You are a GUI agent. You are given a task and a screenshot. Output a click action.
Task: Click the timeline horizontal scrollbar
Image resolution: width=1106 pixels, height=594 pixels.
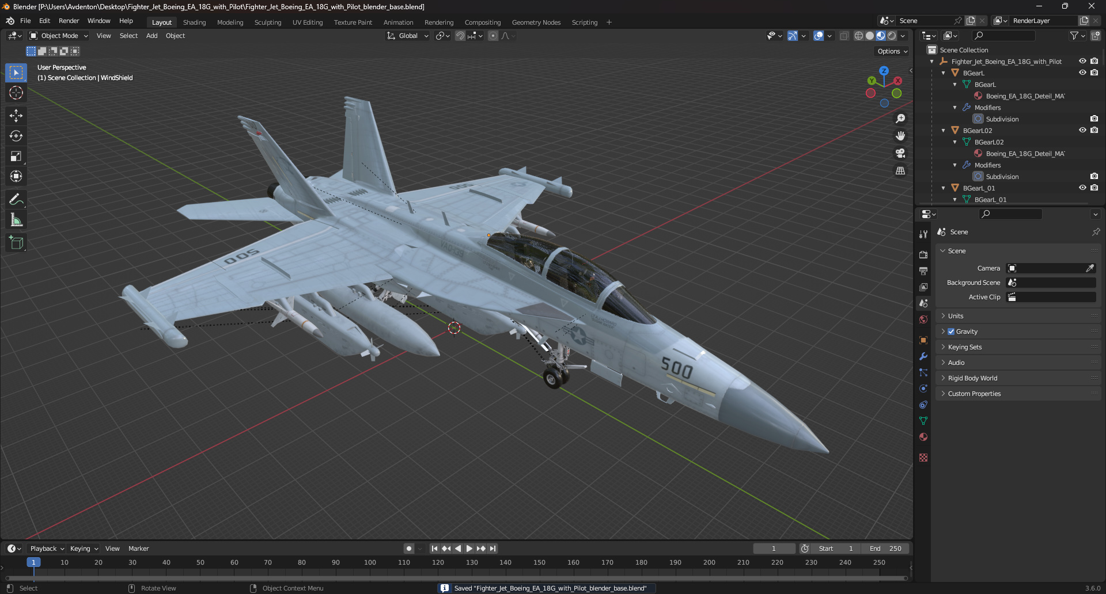pos(456,578)
